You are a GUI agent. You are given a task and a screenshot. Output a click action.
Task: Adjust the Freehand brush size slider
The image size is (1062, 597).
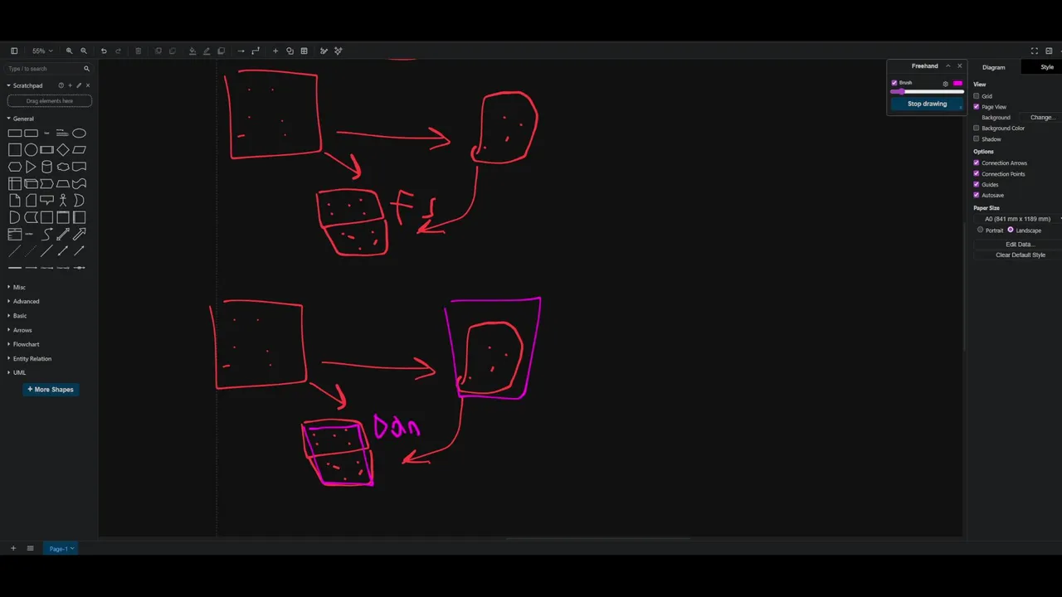(927, 91)
